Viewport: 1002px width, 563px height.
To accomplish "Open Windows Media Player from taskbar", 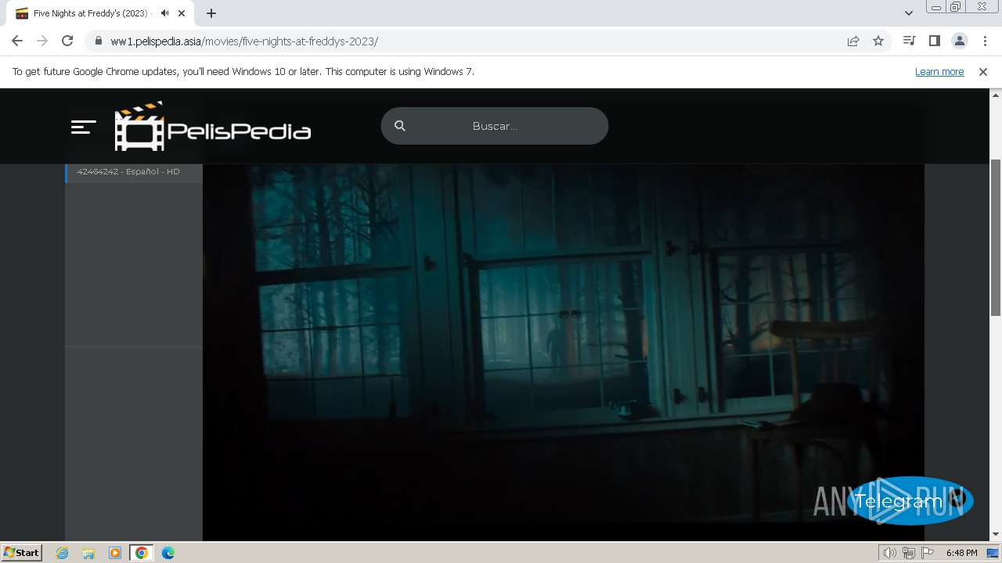I will click(115, 553).
